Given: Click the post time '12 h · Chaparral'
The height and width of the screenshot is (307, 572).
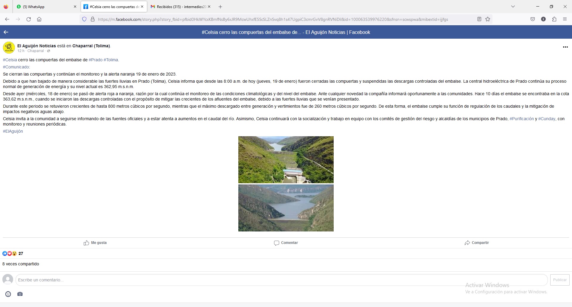Looking at the screenshot, I should click(30, 51).
